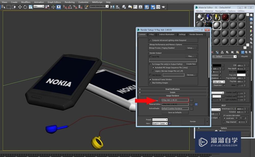The height and width of the screenshot is (157, 255).
Task: Select Legacy 3ds max Image File List option
Action: coord(153,71)
